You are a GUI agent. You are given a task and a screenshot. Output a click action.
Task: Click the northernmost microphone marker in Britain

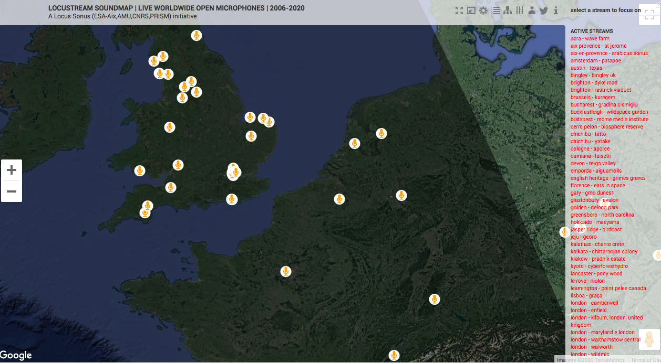196,36
